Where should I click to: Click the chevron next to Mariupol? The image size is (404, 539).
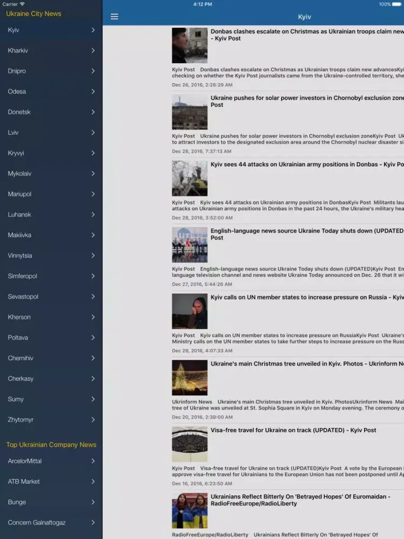93,194
